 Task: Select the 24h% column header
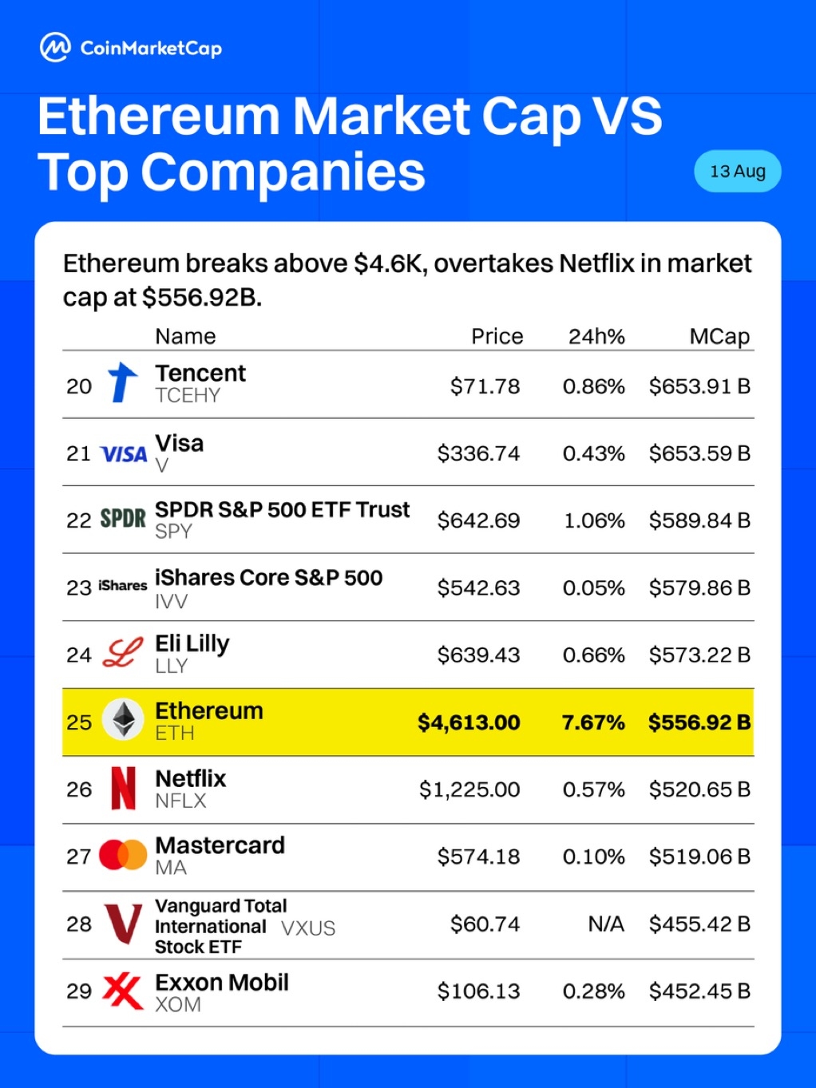pos(596,336)
